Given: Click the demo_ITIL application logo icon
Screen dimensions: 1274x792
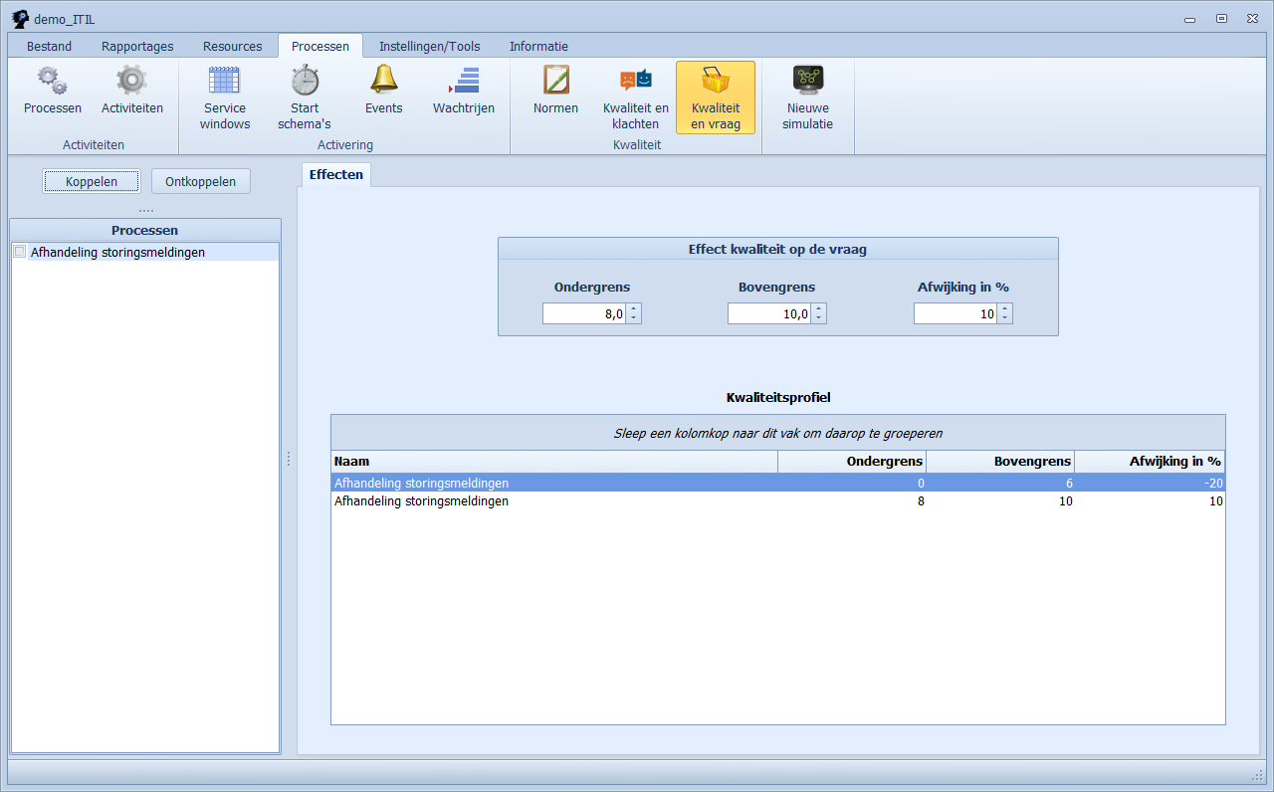Looking at the screenshot, I should [x=20, y=18].
